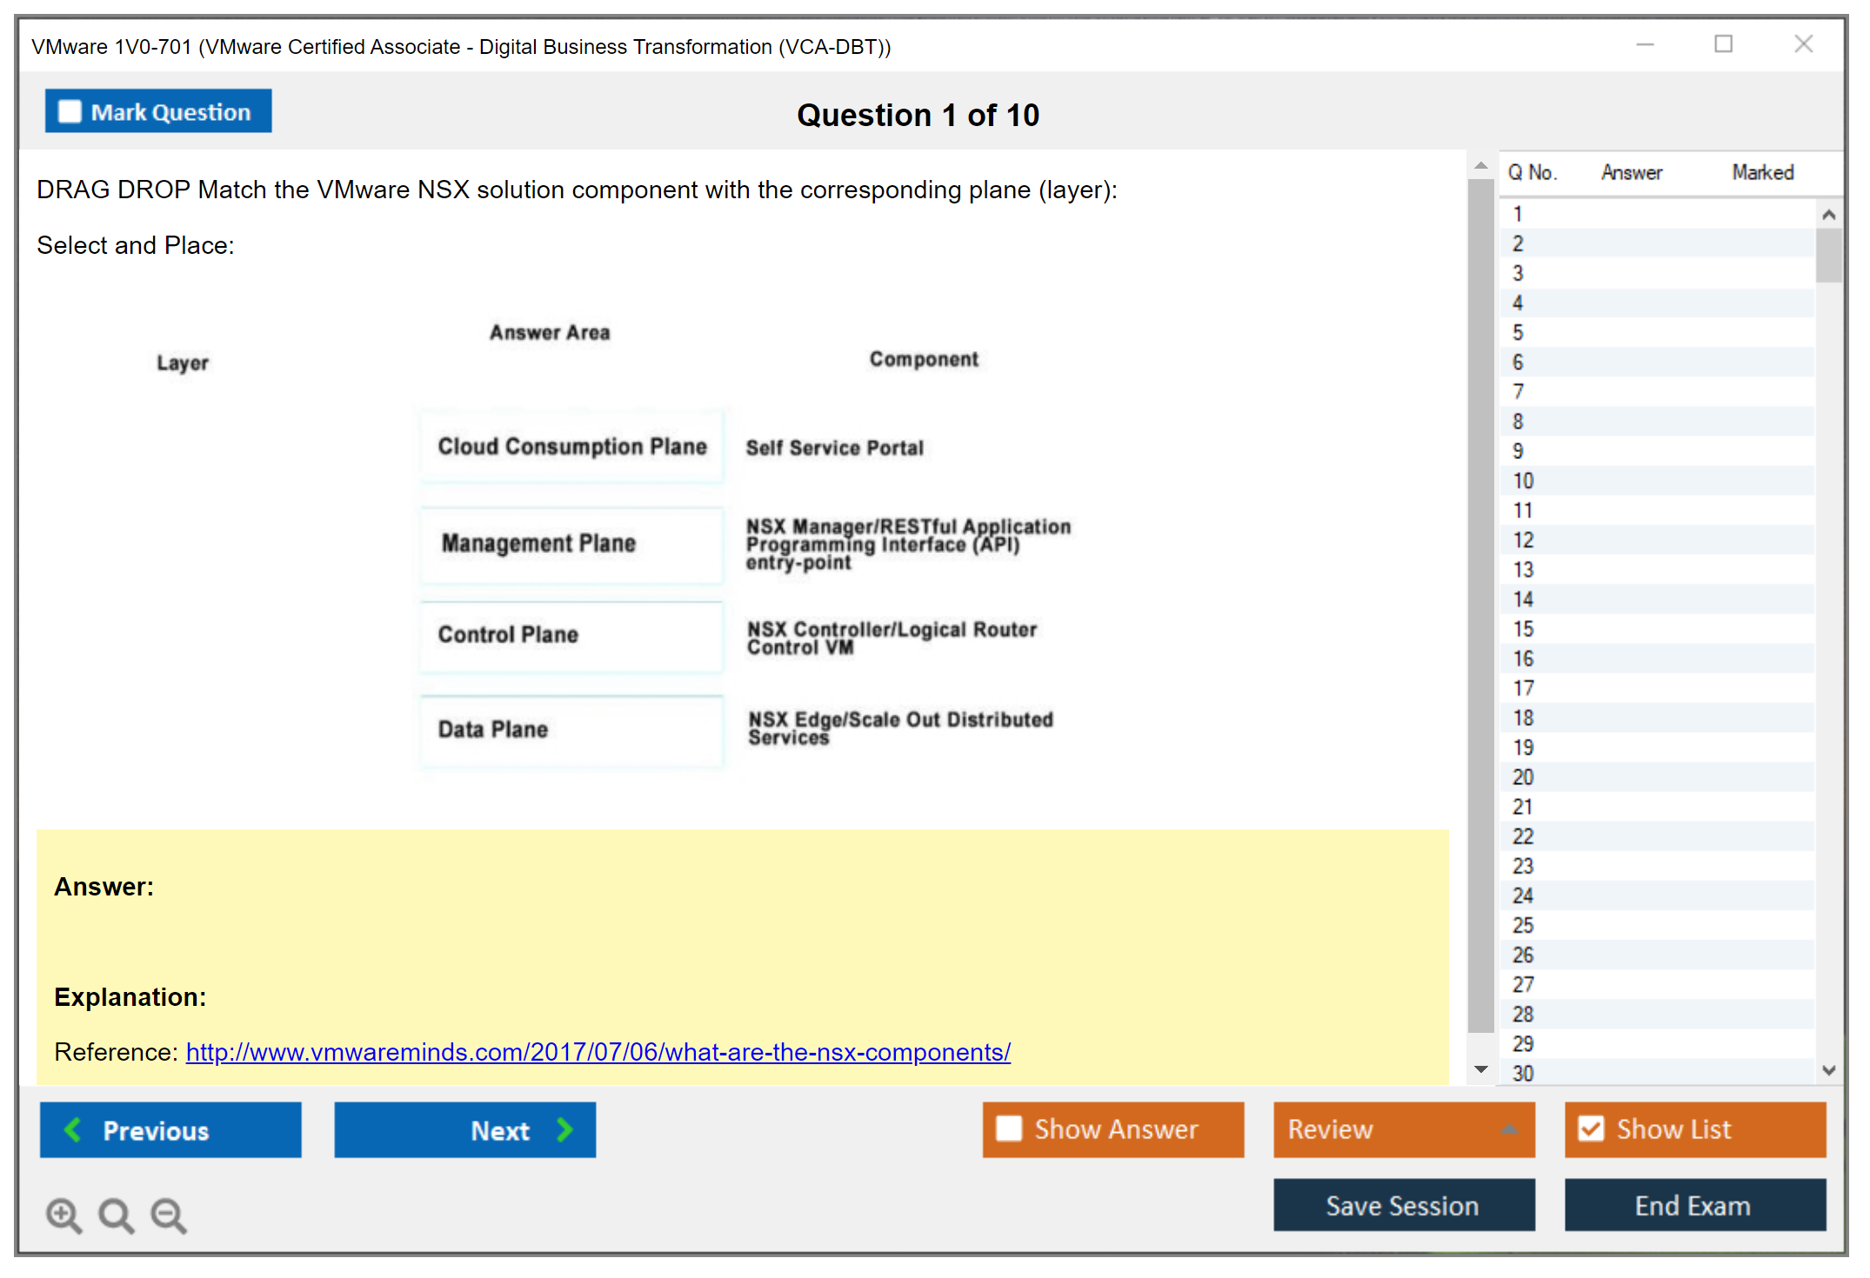Viewport: 1870px width, 1278px height.
Task: Select question 10 in the list
Action: [1523, 481]
